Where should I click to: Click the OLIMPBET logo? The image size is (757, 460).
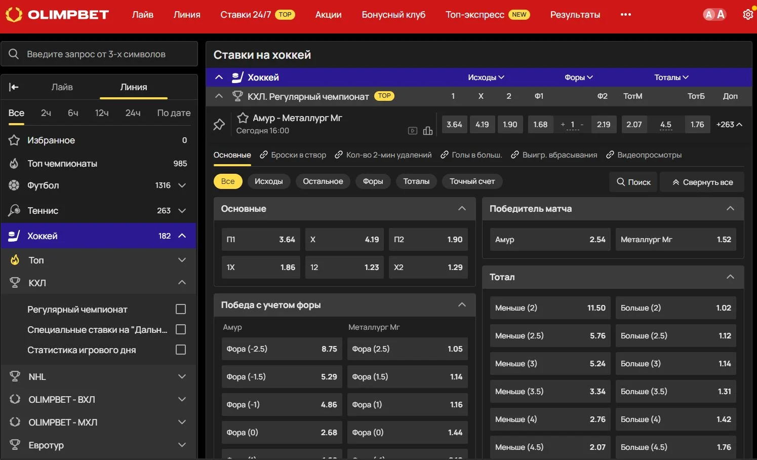[57, 15]
